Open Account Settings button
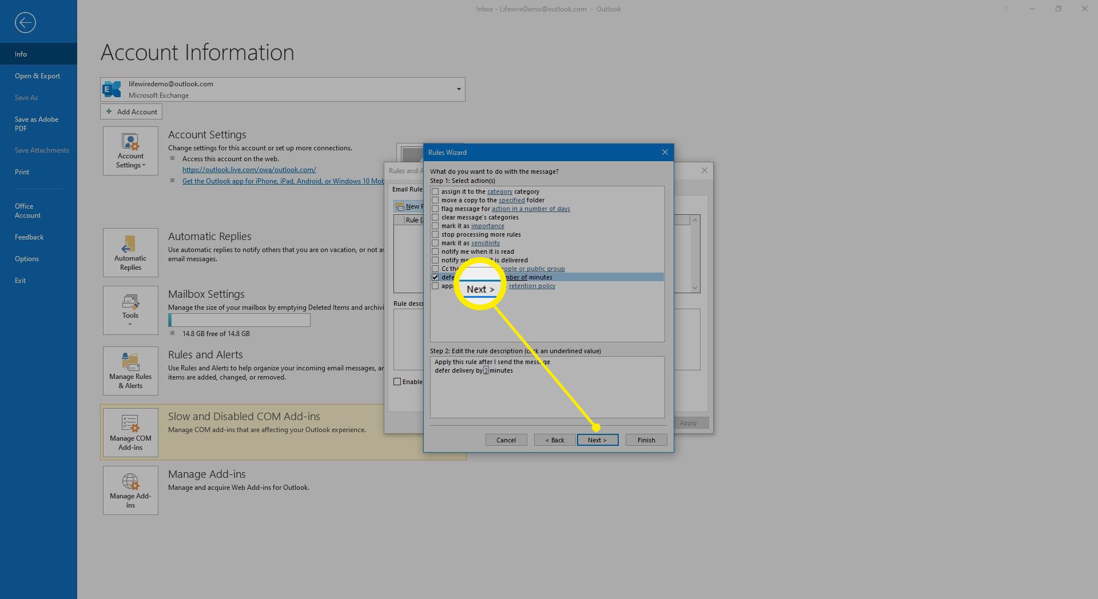Viewport: 1098px width, 599px height. (130, 151)
